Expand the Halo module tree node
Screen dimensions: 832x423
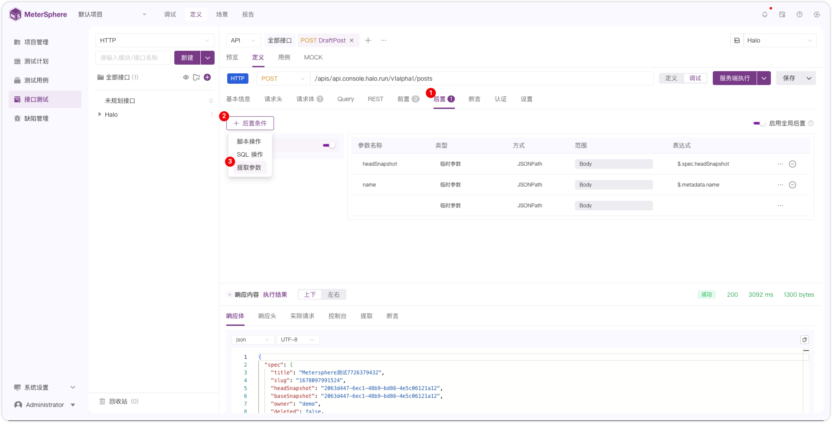pyautogui.click(x=100, y=115)
